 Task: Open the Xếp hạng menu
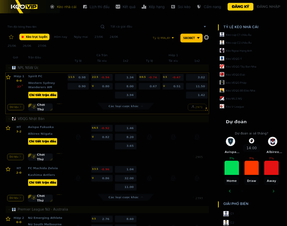pos(153,7)
